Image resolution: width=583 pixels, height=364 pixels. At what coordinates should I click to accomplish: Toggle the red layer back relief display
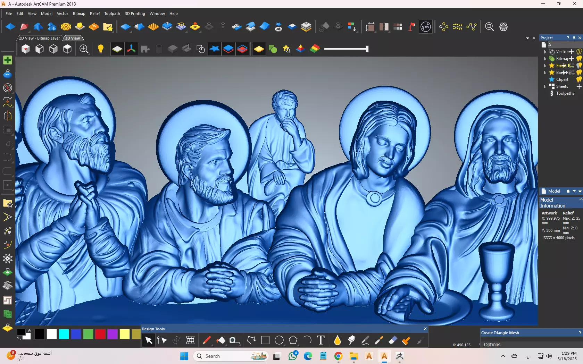tap(242, 49)
